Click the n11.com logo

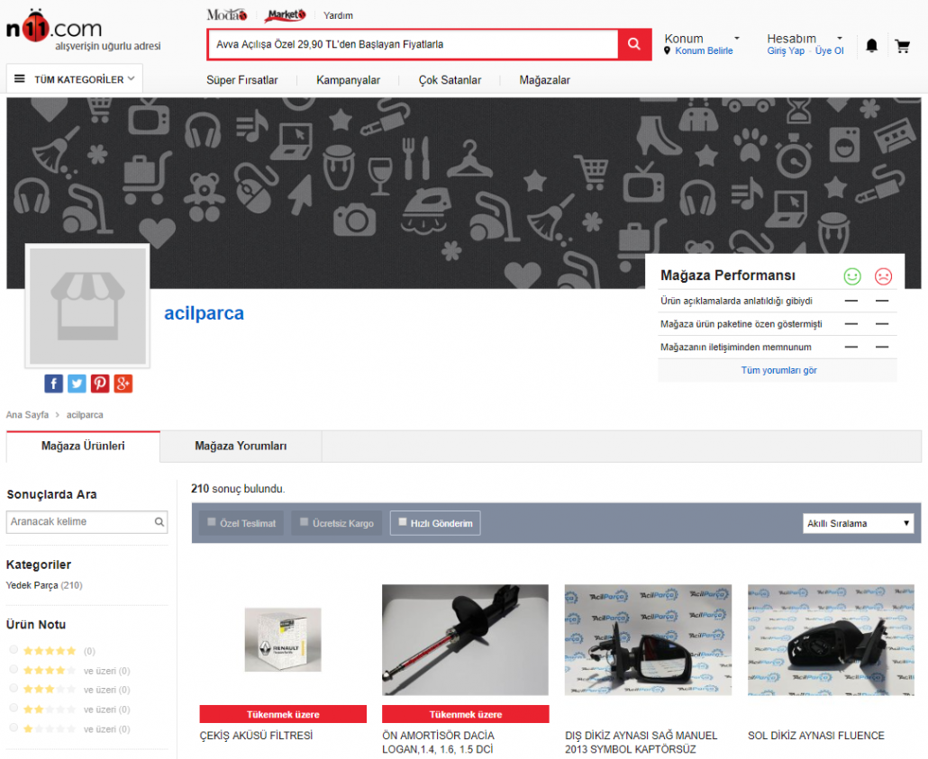pyautogui.click(x=56, y=29)
